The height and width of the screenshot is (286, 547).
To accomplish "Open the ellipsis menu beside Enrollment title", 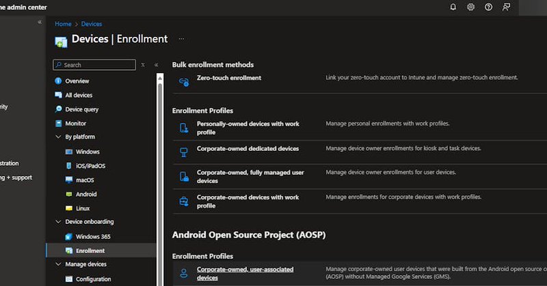I will tap(181, 39).
